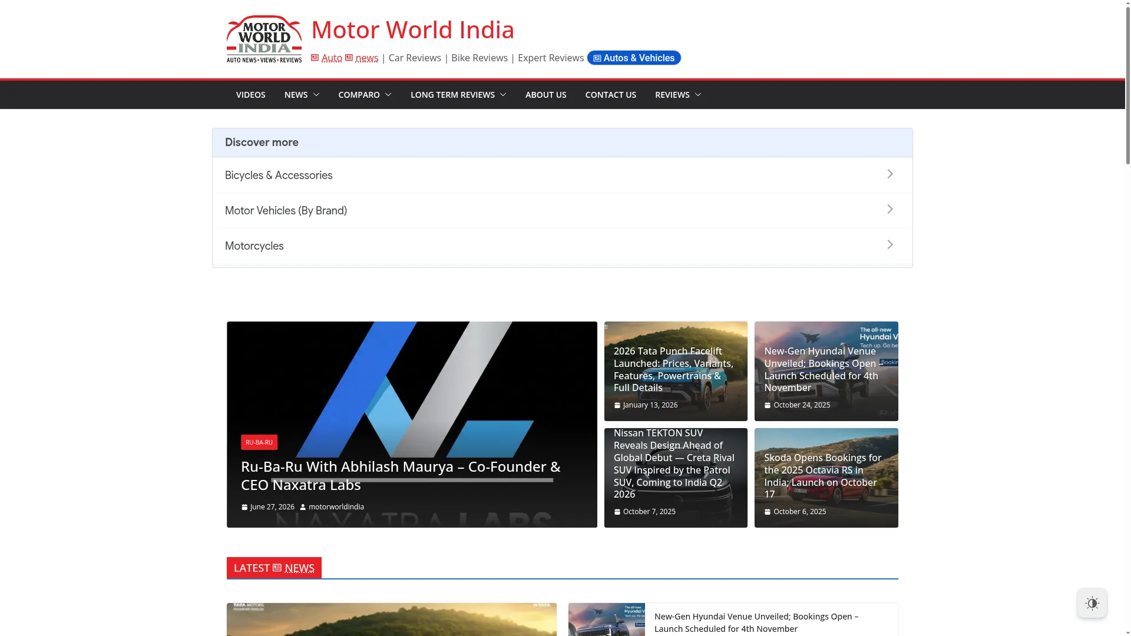Click calendar icon beside October 6, 2025

pos(768,512)
